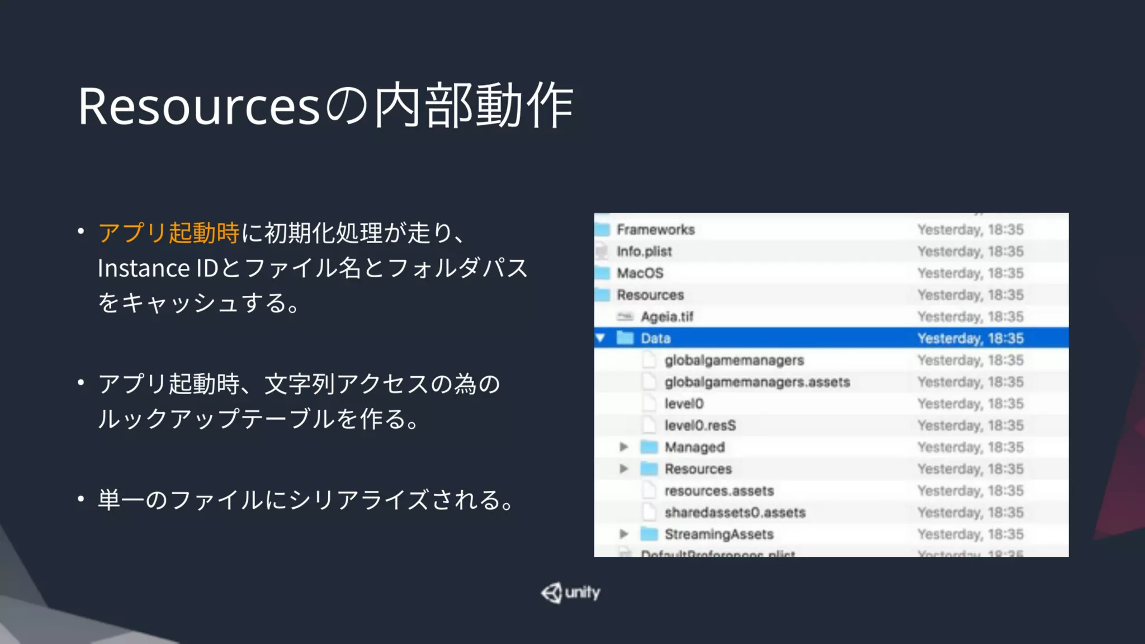Click the top-level Resources folder icon
Viewport: 1145px width, 644px height.
point(602,295)
